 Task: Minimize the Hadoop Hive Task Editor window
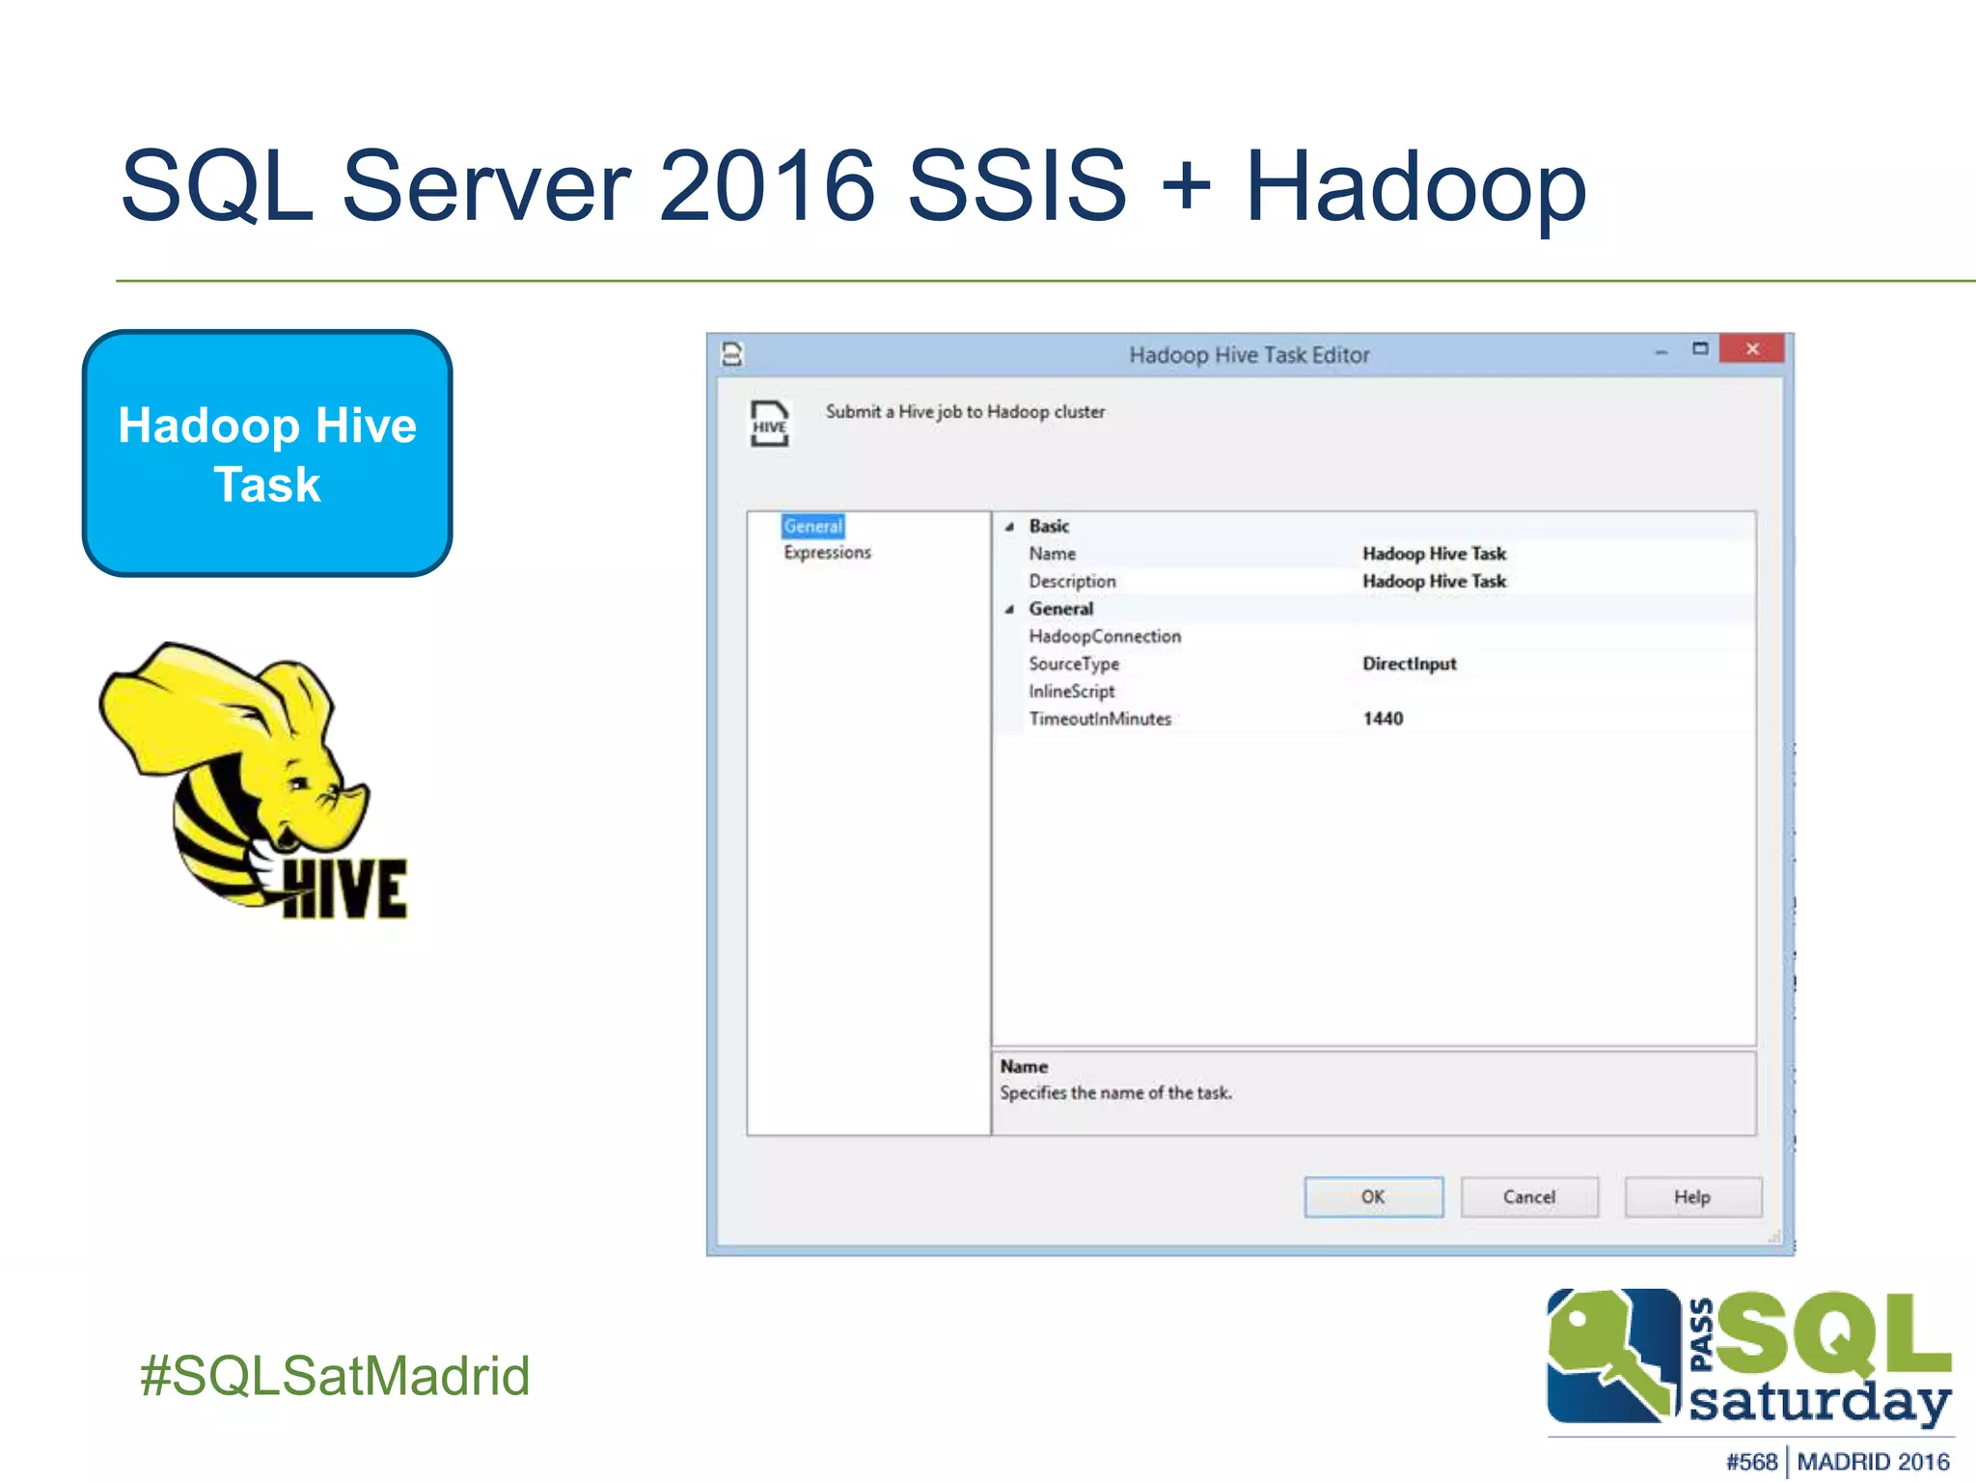pyautogui.click(x=1661, y=351)
